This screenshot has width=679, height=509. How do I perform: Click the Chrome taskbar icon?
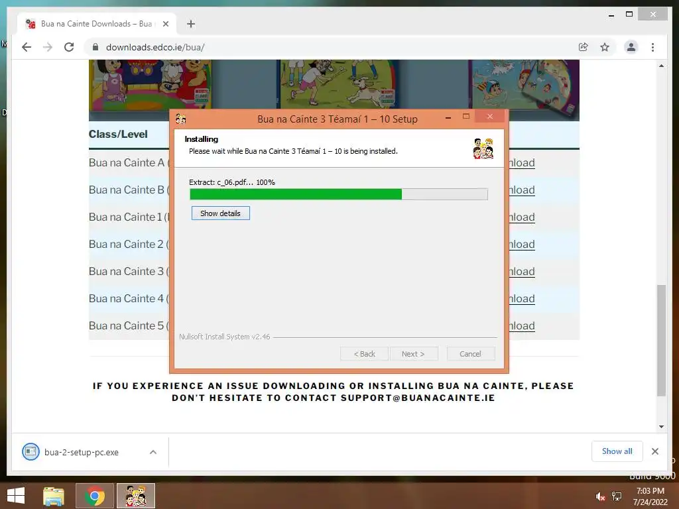(95, 496)
